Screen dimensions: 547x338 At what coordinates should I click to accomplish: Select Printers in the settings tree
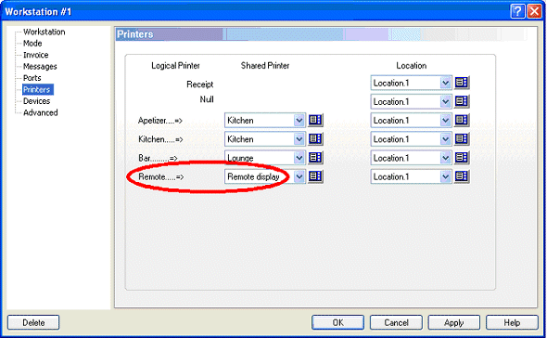[x=38, y=89]
